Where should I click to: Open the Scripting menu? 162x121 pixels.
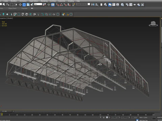coord(71,1)
